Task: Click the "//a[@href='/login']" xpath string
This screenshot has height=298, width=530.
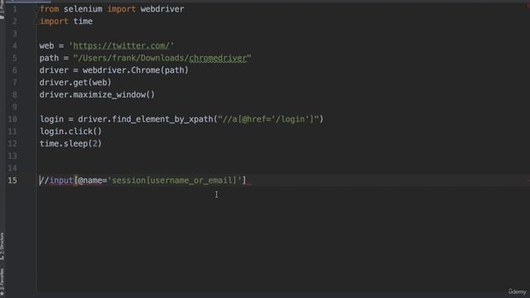Action: pos(268,119)
